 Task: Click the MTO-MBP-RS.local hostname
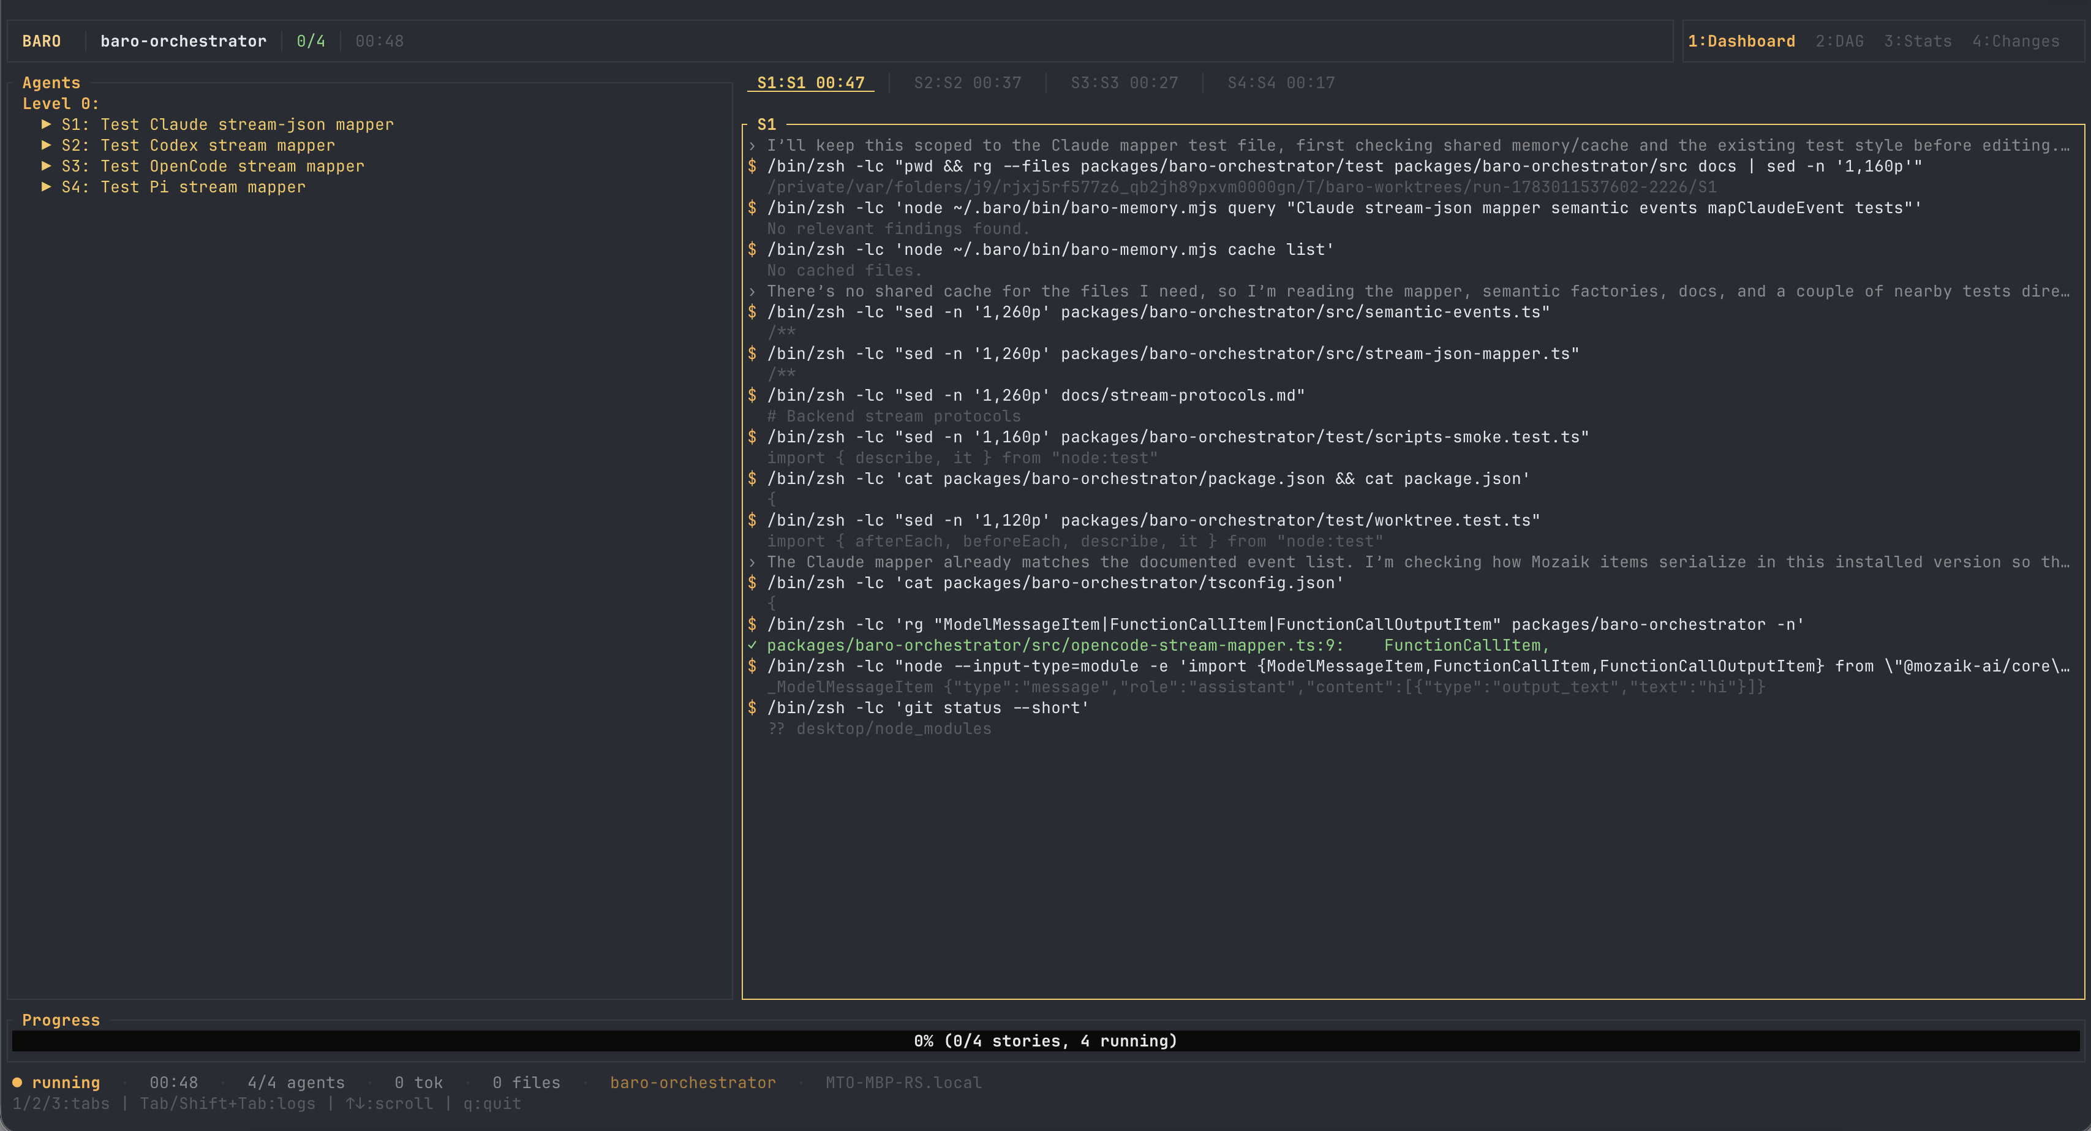click(903, 1082)
